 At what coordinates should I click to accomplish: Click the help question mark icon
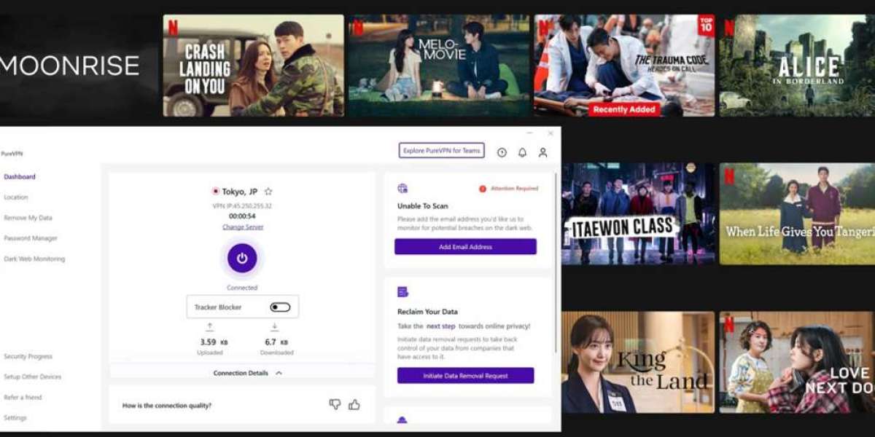tap(500, 151)
